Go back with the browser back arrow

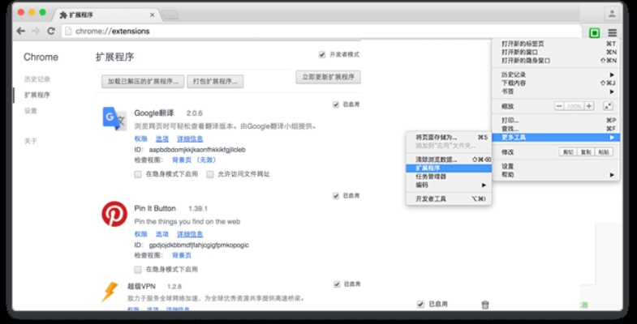point(21,32)
